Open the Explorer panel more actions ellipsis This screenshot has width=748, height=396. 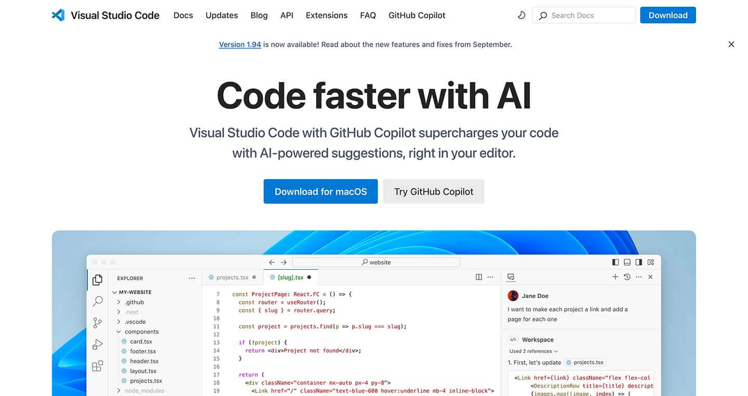click(192, 278)
